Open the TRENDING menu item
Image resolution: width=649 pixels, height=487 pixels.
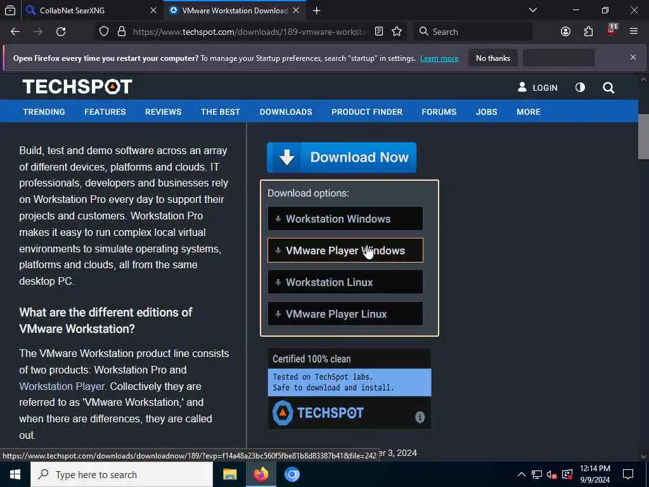click(44, 112)
